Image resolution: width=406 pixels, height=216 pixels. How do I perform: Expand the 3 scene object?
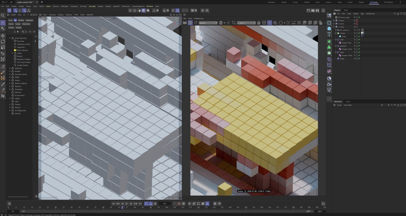(x=334, y=21)
